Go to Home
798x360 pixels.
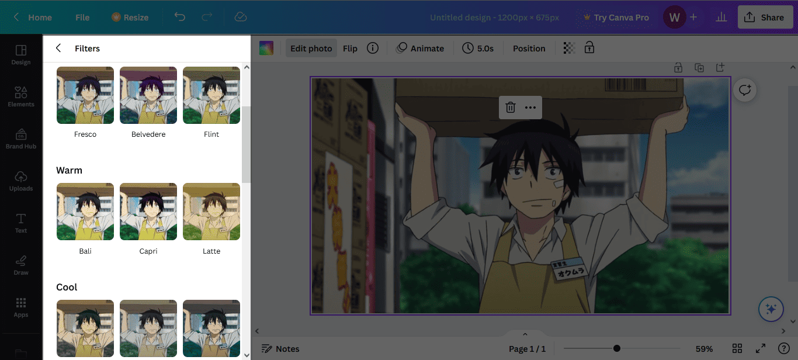coord(33,17)
